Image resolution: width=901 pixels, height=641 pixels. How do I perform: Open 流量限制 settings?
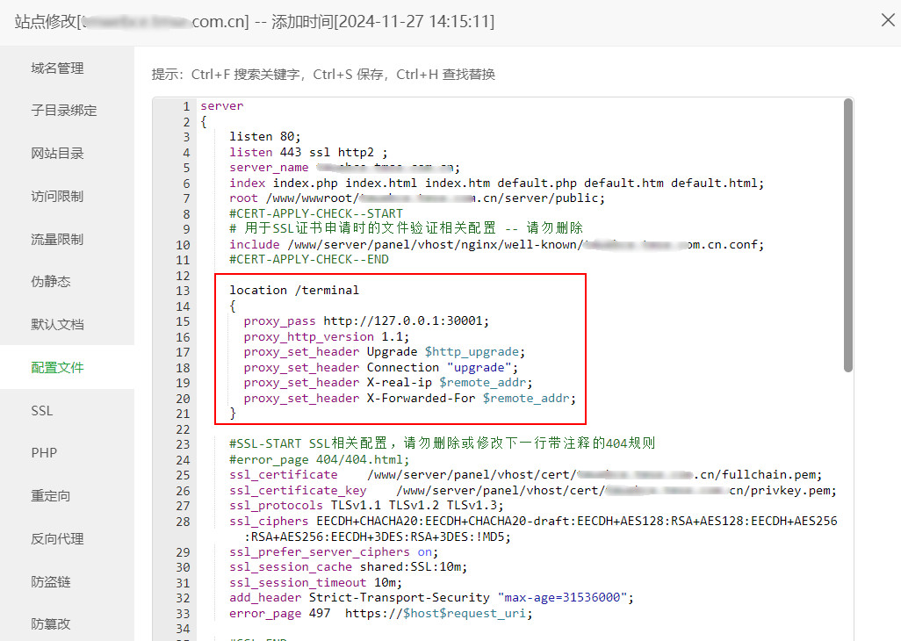(x=58, y=239)
